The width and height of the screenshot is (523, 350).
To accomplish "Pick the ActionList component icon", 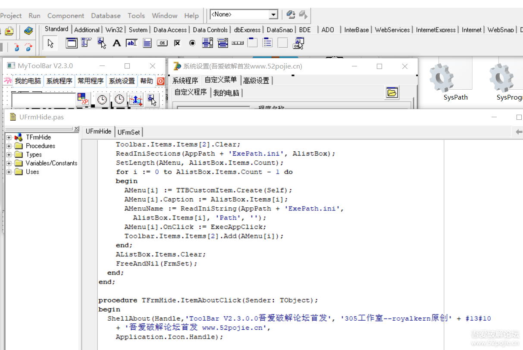I will (298, 43).
